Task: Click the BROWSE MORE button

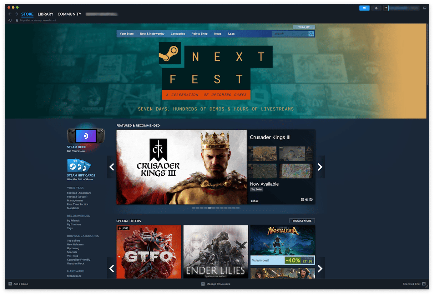Action: tap(302, 221)
